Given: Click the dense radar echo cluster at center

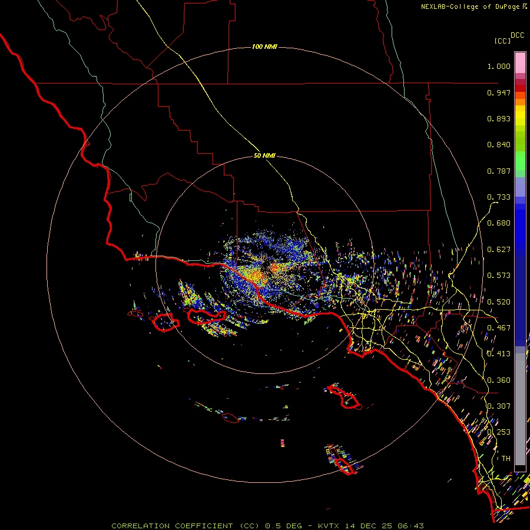Looking at the screenshot, I should coord(267,272).
